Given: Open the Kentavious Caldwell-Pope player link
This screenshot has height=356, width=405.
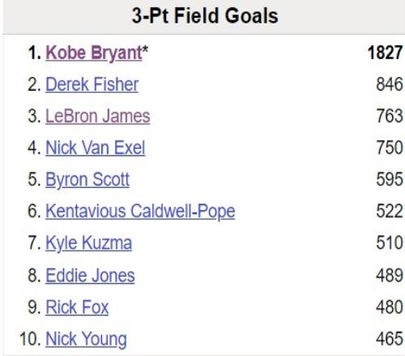Looking at the screenshot, I should tap(140, 211).
